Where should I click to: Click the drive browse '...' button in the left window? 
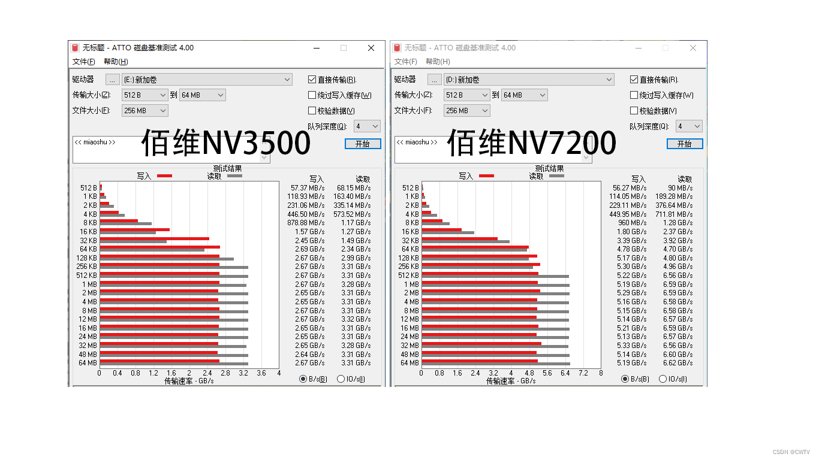(113, 79)
